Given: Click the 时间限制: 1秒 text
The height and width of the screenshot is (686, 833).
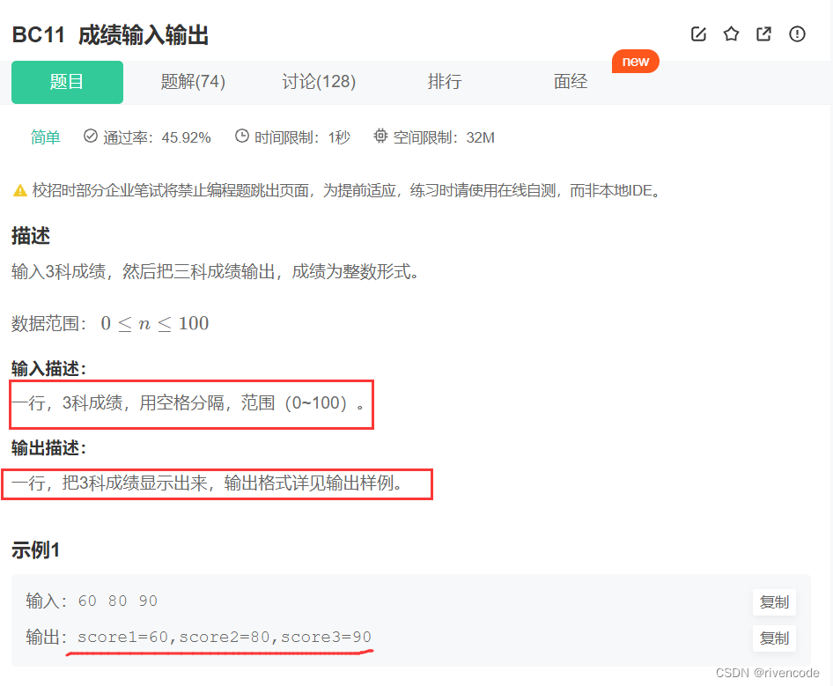Looking at the screenshot, I should click(302, 137).
